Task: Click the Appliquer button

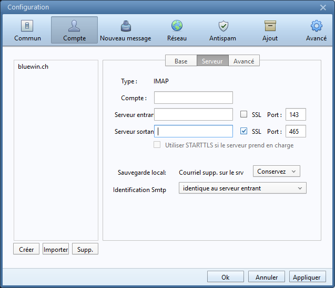Action: click(307, 277)
